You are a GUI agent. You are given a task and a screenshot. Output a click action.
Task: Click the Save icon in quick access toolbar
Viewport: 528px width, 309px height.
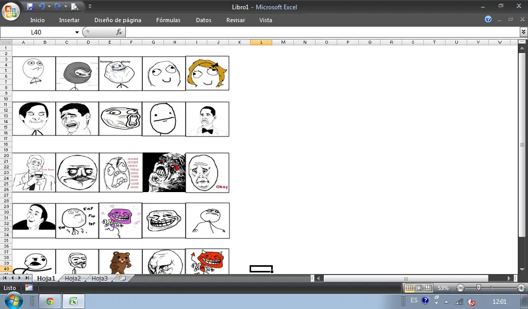30,6
